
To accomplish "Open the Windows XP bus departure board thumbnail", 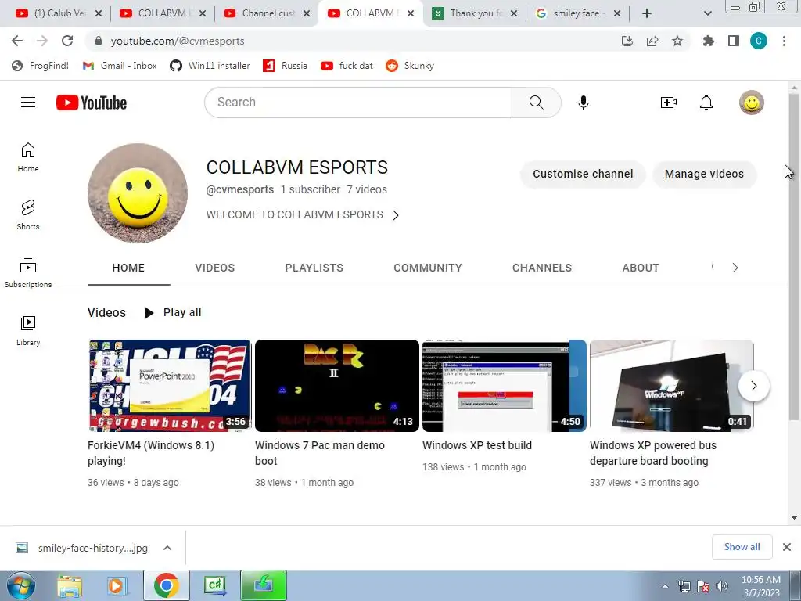I will click(672, 386).
